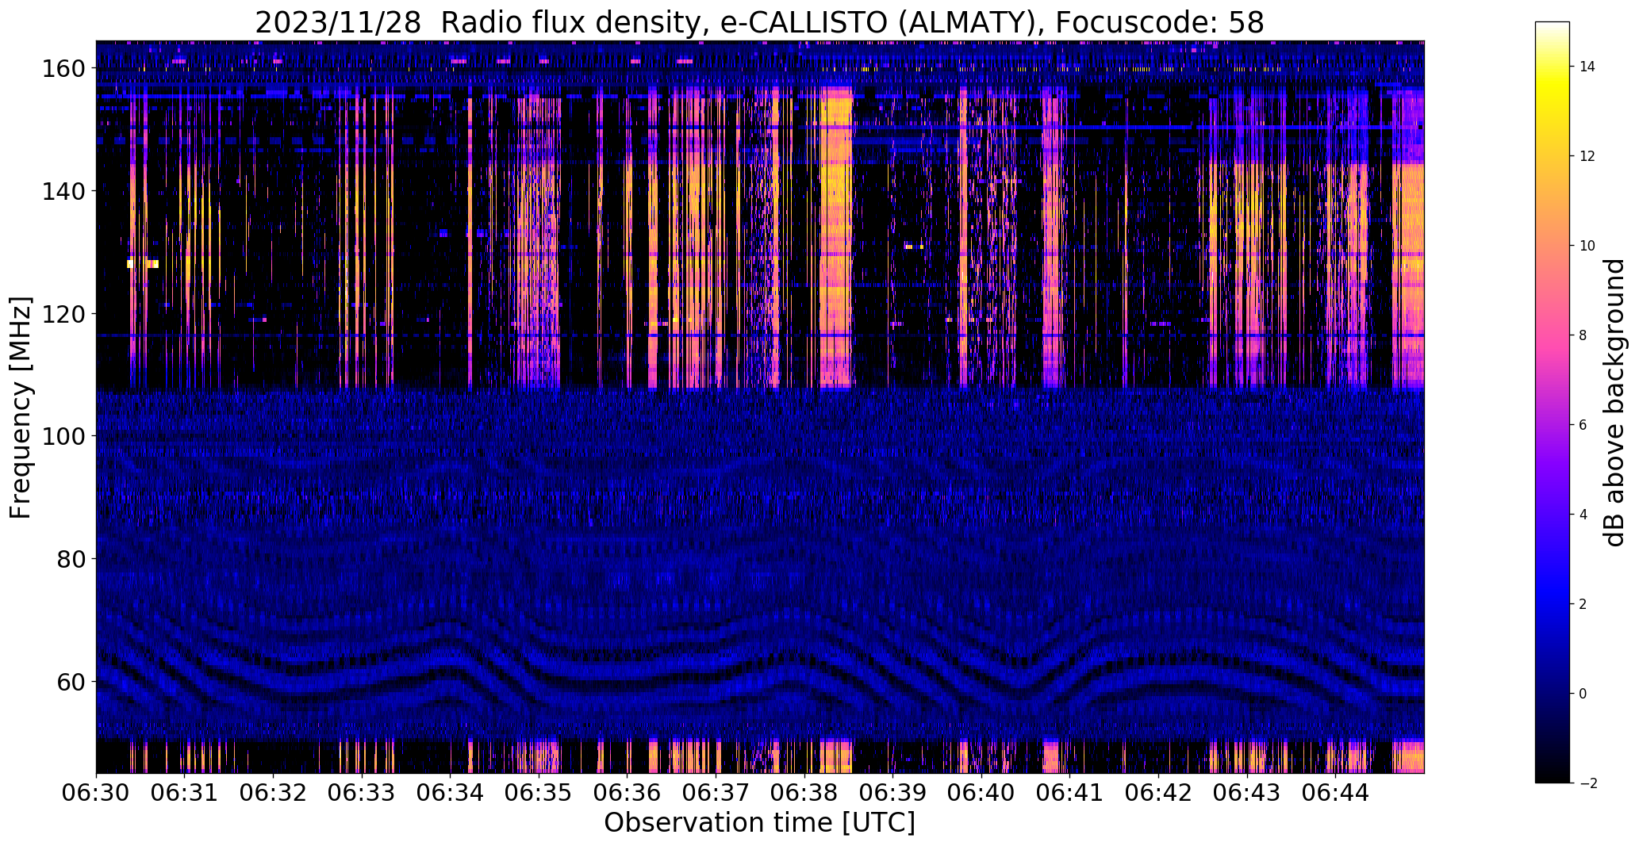Image resolution: width=1639 pixels, height=846 pixels.
Task: Click the colorbar tick label 2
Action: 1583,604
